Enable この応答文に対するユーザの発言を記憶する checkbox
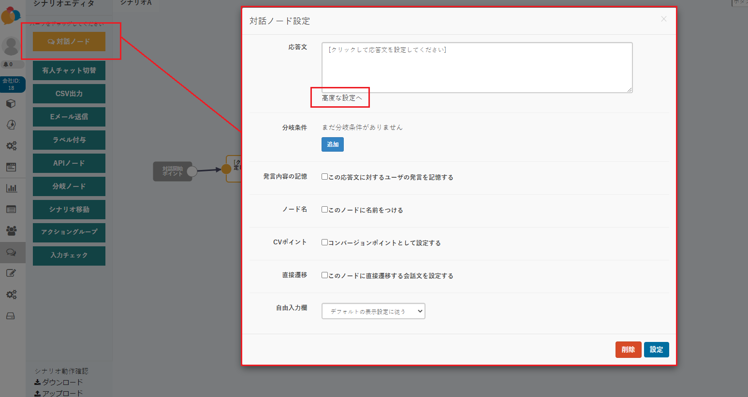Screen dimensions: 748x397 point(325,177)
